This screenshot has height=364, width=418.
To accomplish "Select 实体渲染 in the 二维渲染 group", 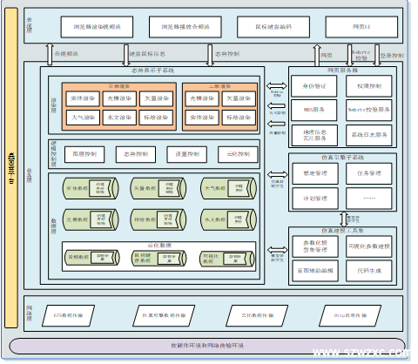I will [202, 118].
